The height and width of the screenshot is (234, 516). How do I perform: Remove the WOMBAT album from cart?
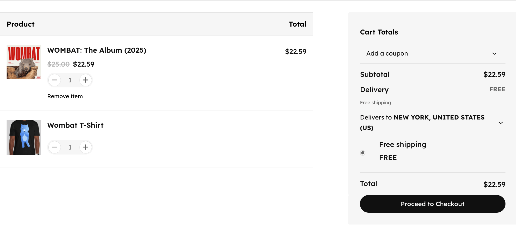pos(65,96)
